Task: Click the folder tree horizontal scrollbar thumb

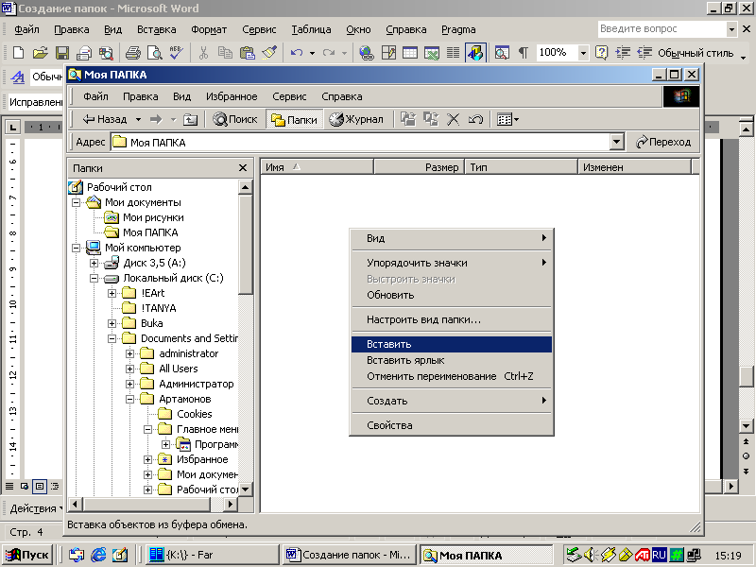Action: 146,505
